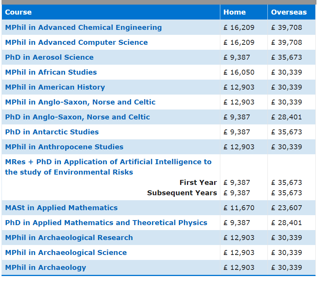Open MPhil in Anglo-Saxon, Norse and Celtic
Viewport: 318px width, 281px height.
tap(80, 102)
